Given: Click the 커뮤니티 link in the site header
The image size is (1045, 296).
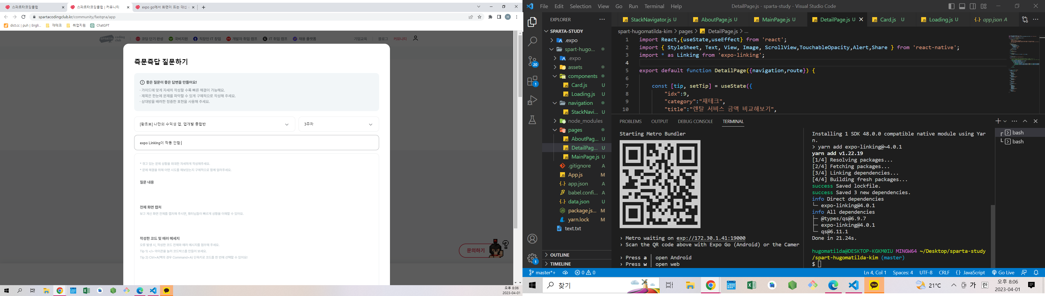Looking at the screenshot, I should coord(400,39).
